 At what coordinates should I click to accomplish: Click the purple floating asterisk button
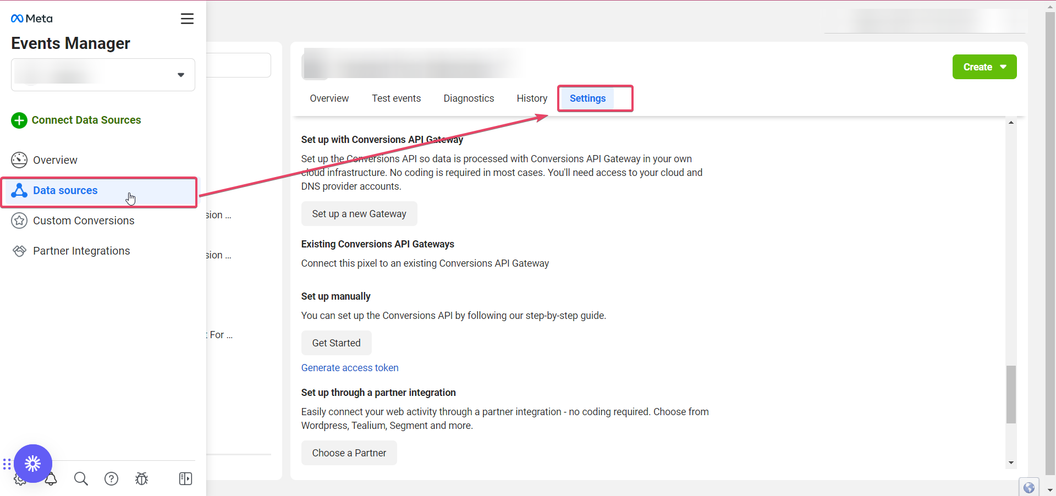pos(33,464)
